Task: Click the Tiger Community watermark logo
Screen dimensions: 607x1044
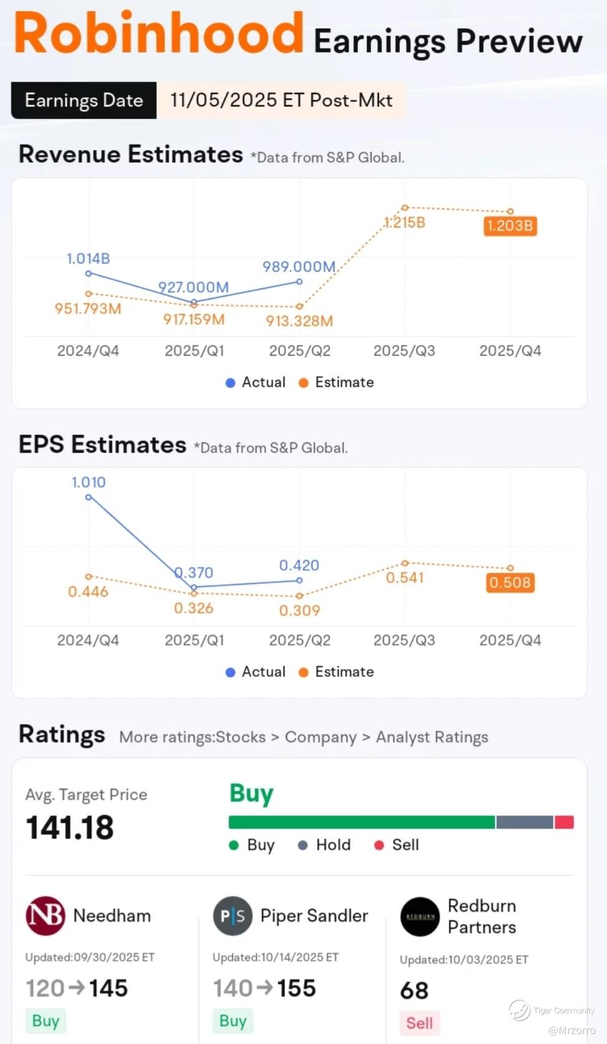Action: point(520,1010)
